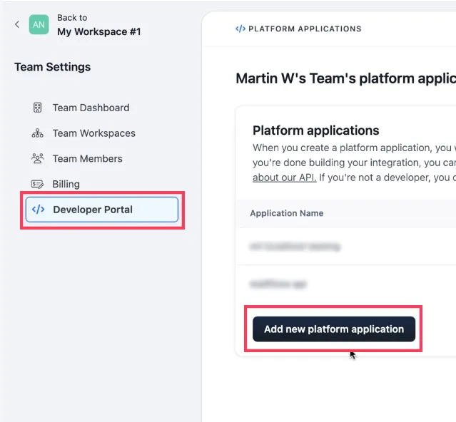Image resolution: width=456 pixels, height=422 pixels.
Task: Follow the 'about our API' link
Action: [x=285, y=177]
